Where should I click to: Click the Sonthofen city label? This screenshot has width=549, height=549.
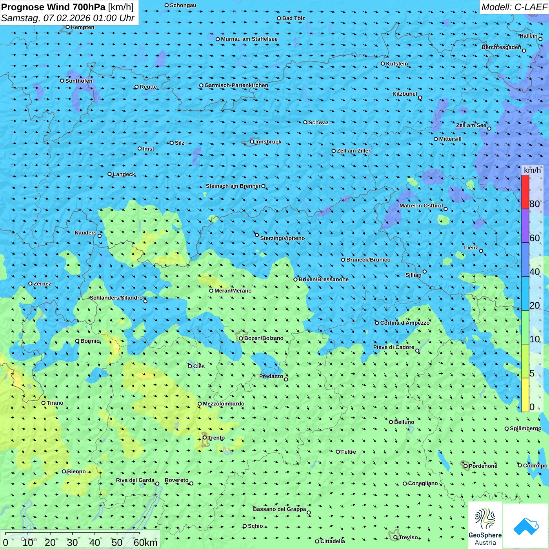point(79,81)
